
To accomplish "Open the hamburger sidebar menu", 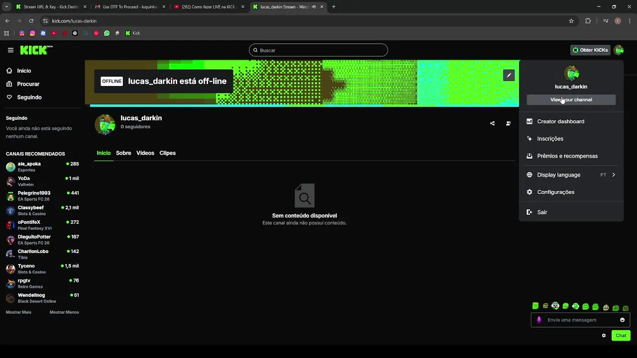I will (x=10, y=50).
